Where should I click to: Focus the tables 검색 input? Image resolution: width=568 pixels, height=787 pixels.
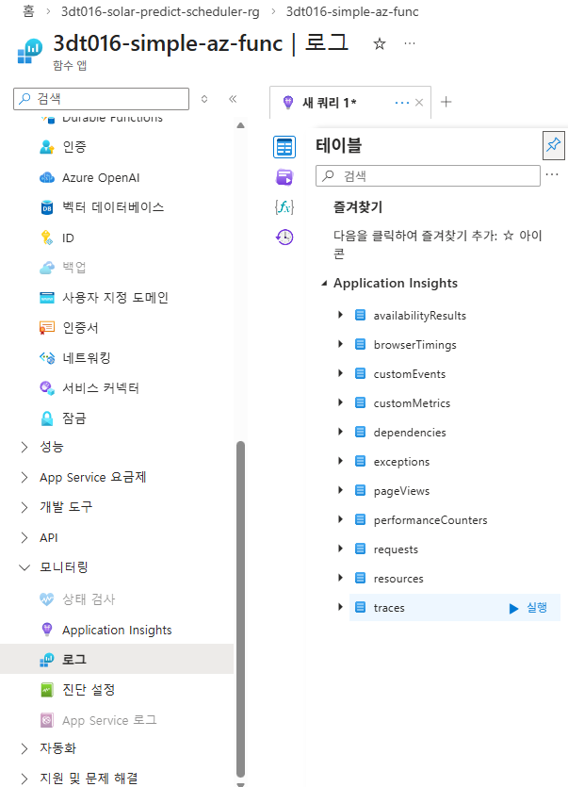[x=428, y=175]
